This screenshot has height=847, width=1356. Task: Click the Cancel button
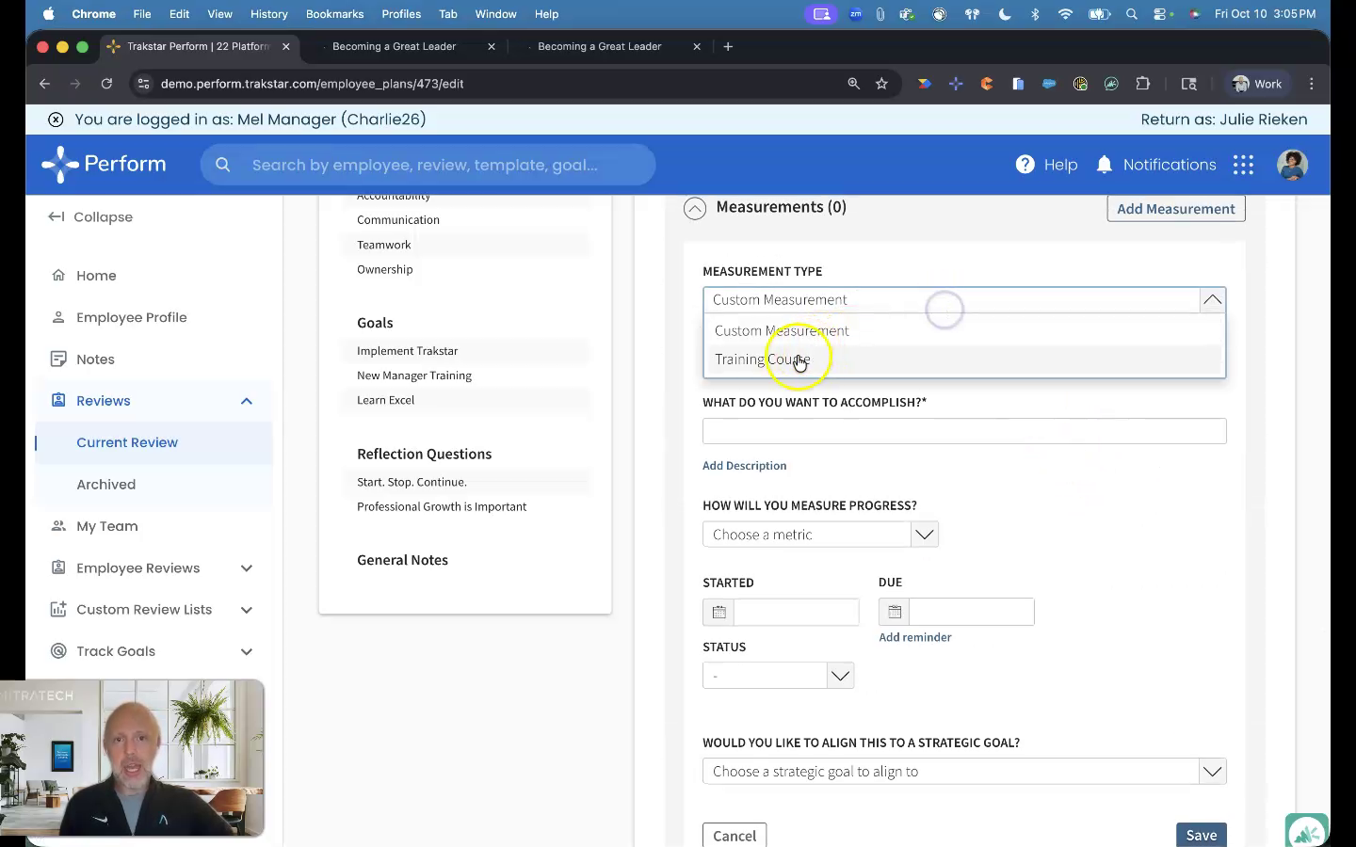coord(734,836)
